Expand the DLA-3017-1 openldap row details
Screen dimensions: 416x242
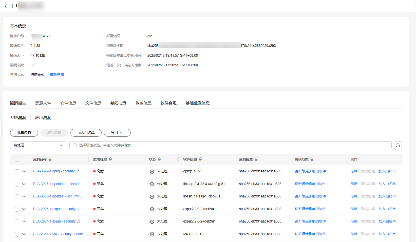pyautogui.click(x=24, y=184)
